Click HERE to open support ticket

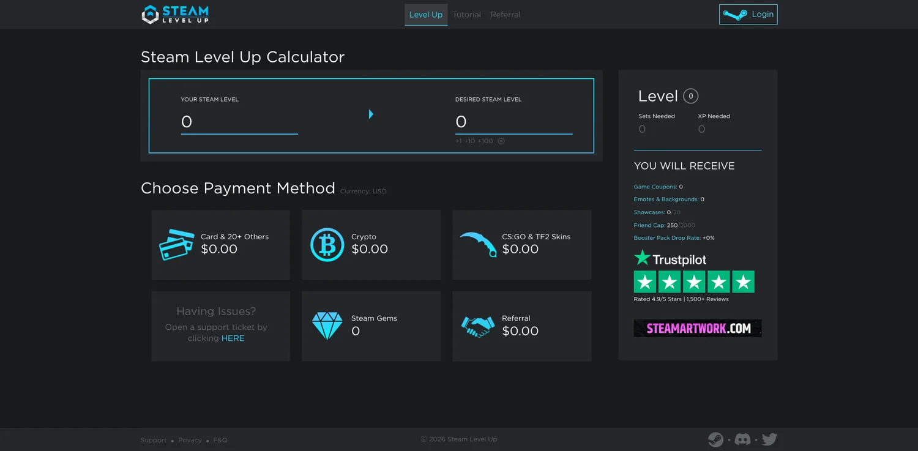click(x=233, y=338)
